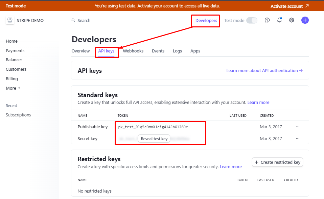Expand the More sidebar menu
This screenshot has width=324, height=199.
pyautogui.click(x=13, y=88)
